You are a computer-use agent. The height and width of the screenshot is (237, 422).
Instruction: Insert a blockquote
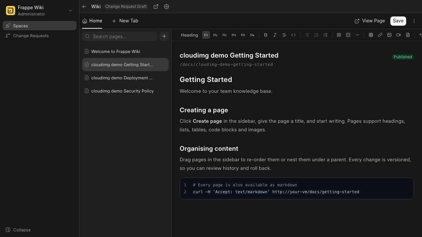click(x=339, y=35)
